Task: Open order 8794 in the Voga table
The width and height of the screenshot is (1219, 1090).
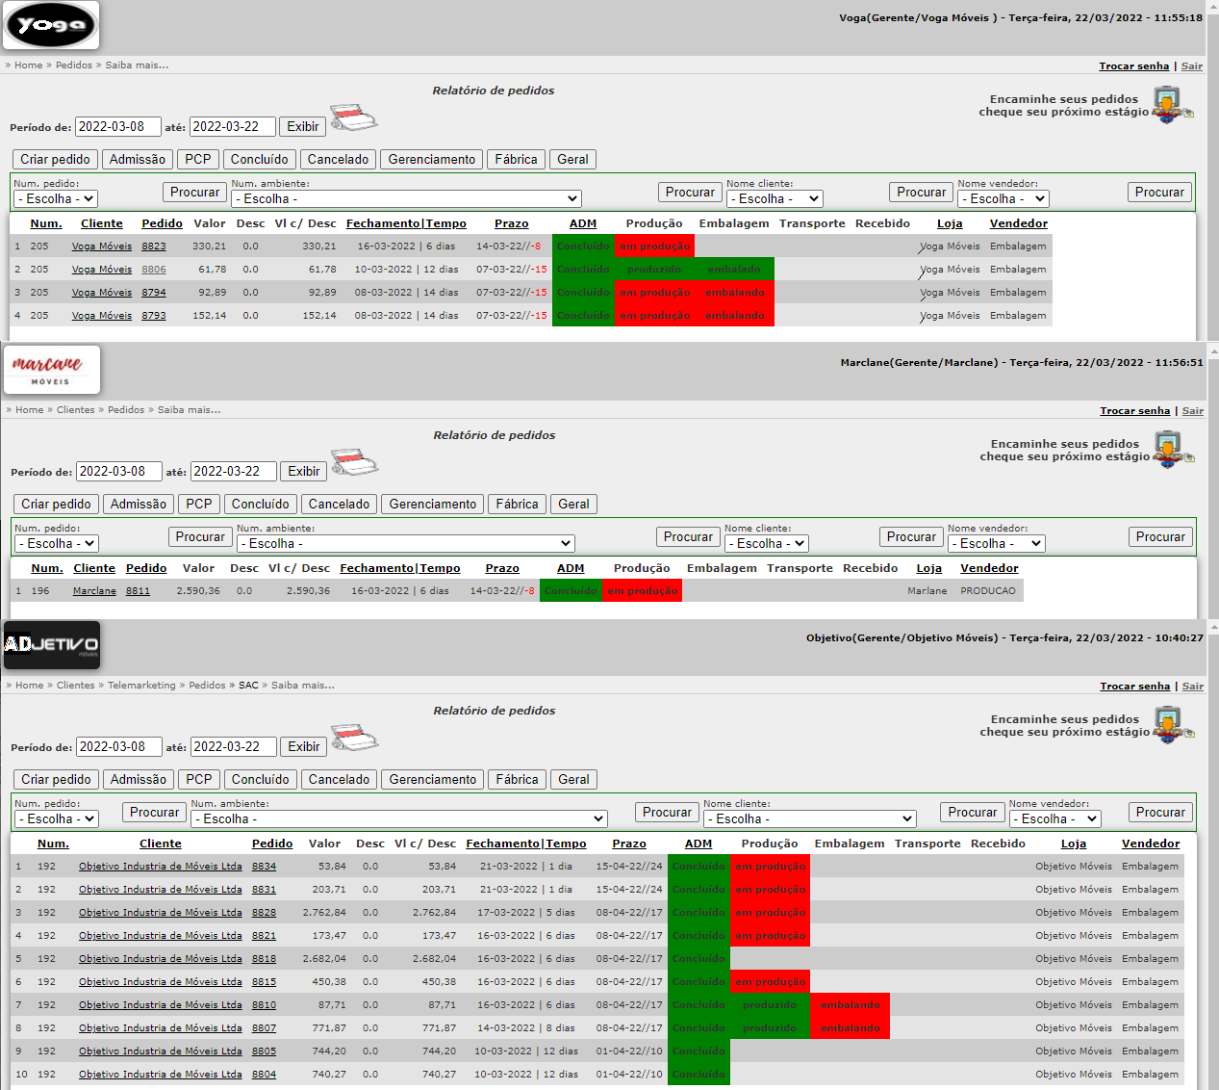Action: 154,293
